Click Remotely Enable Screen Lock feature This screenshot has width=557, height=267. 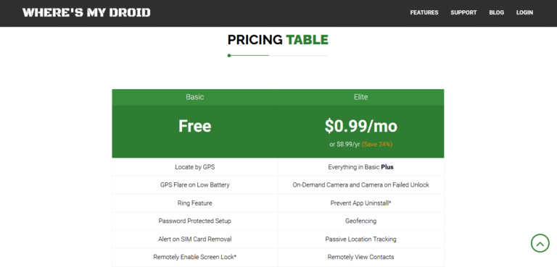pos(194,257)
